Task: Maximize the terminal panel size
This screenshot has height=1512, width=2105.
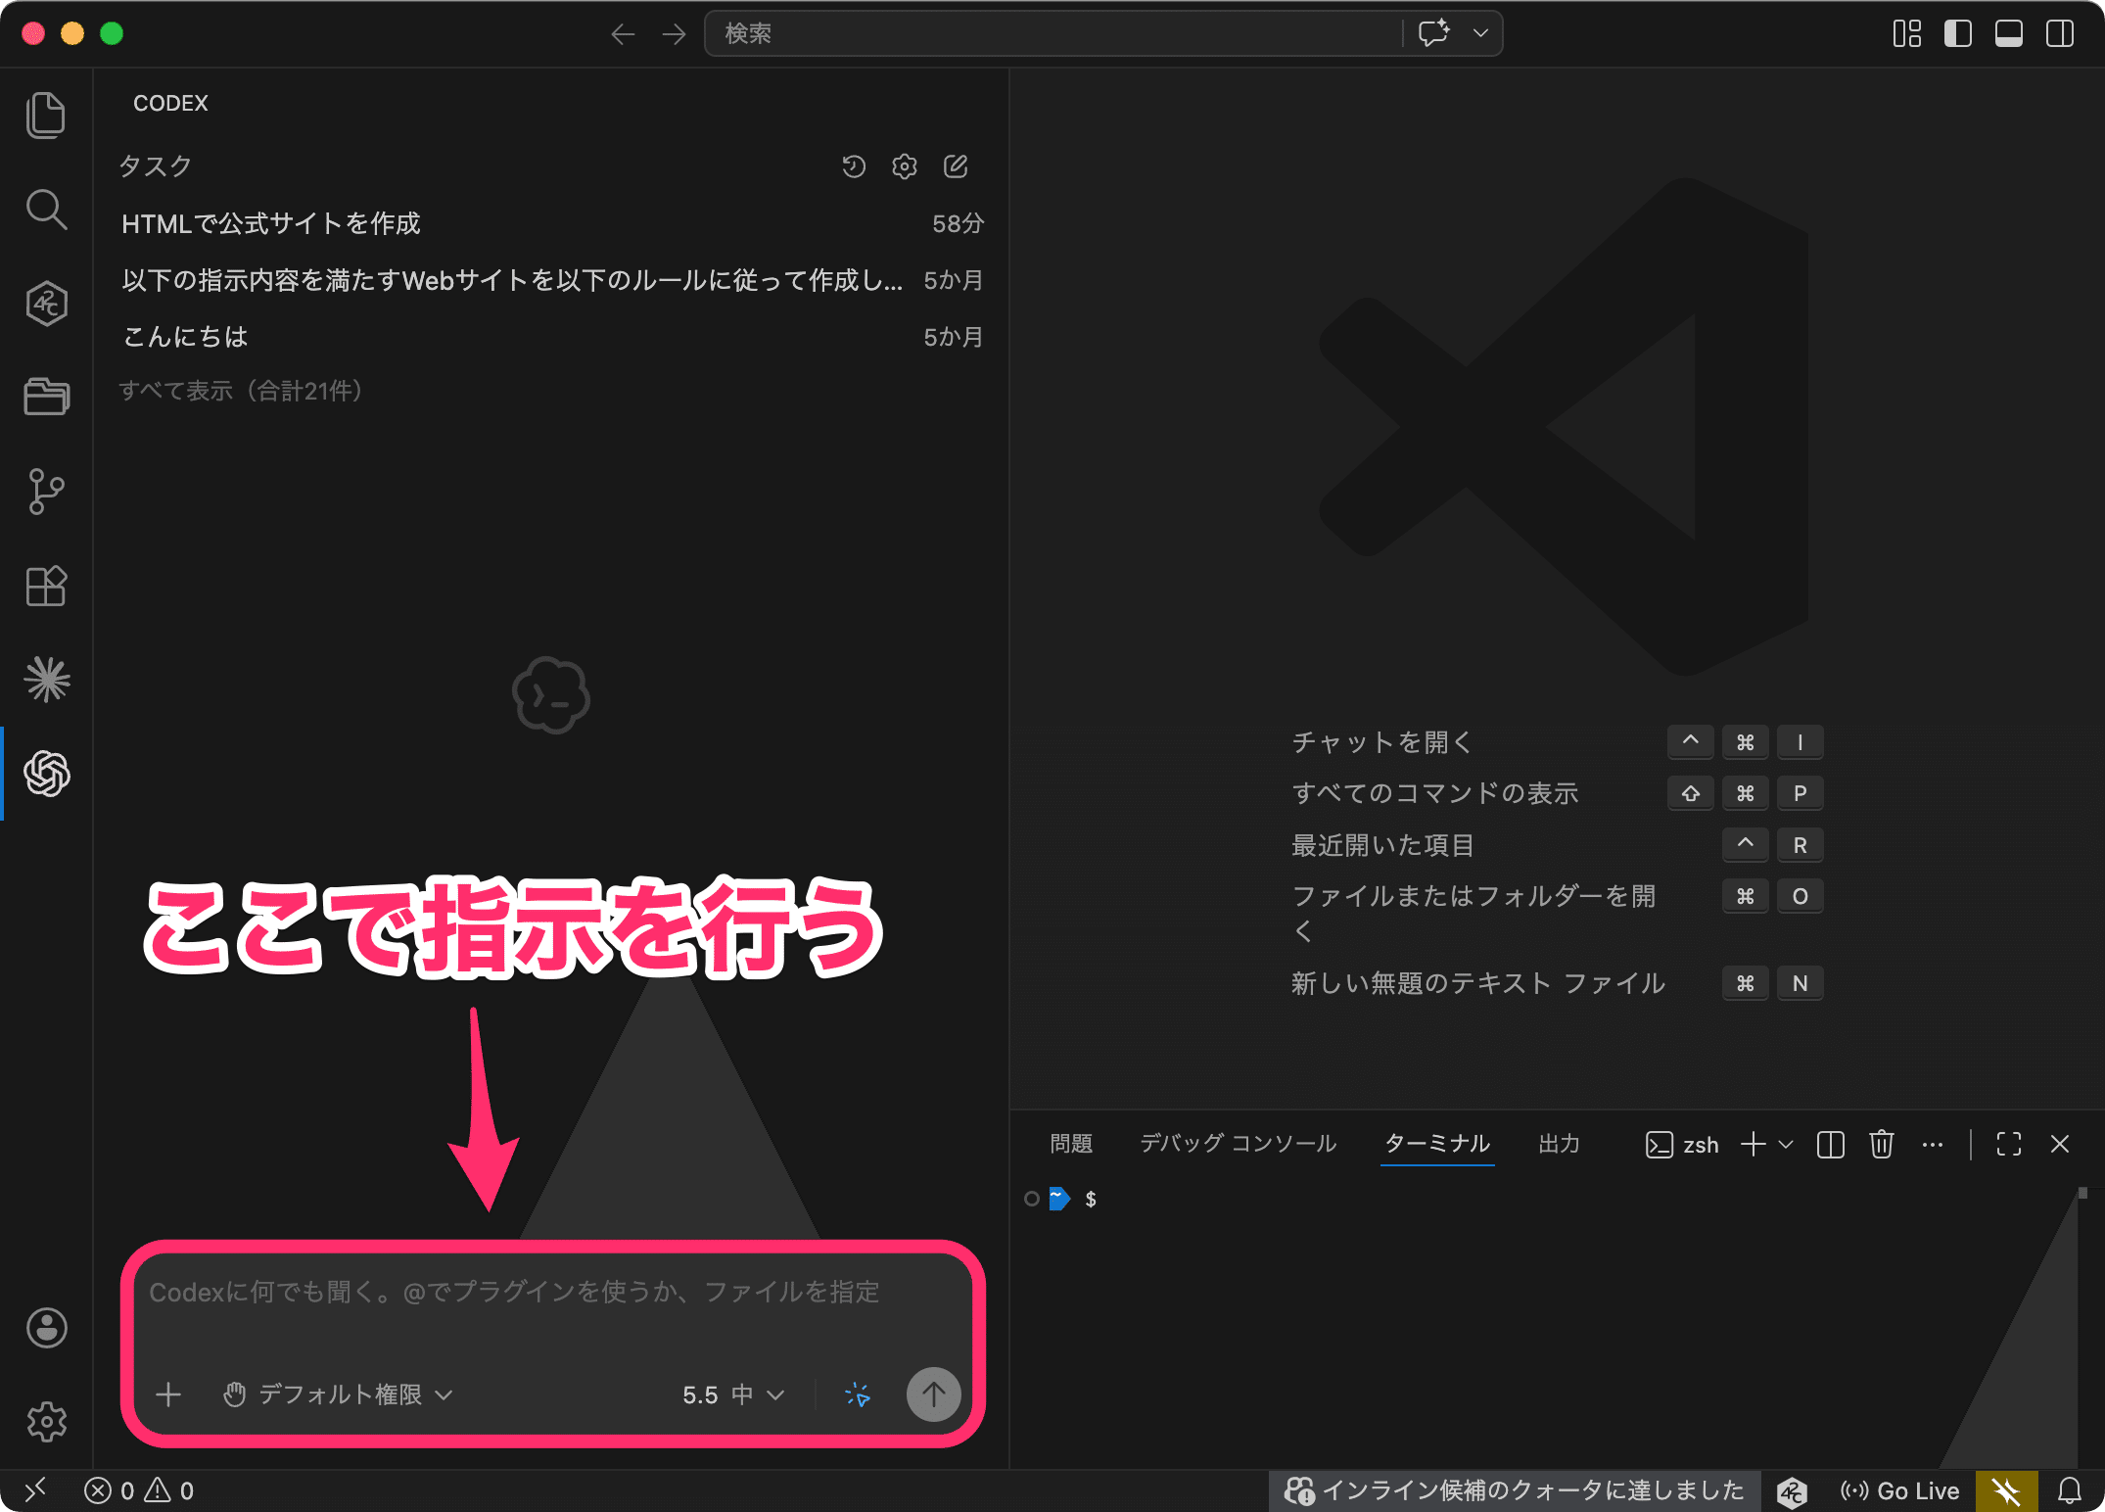Action: (2009, 1145)
